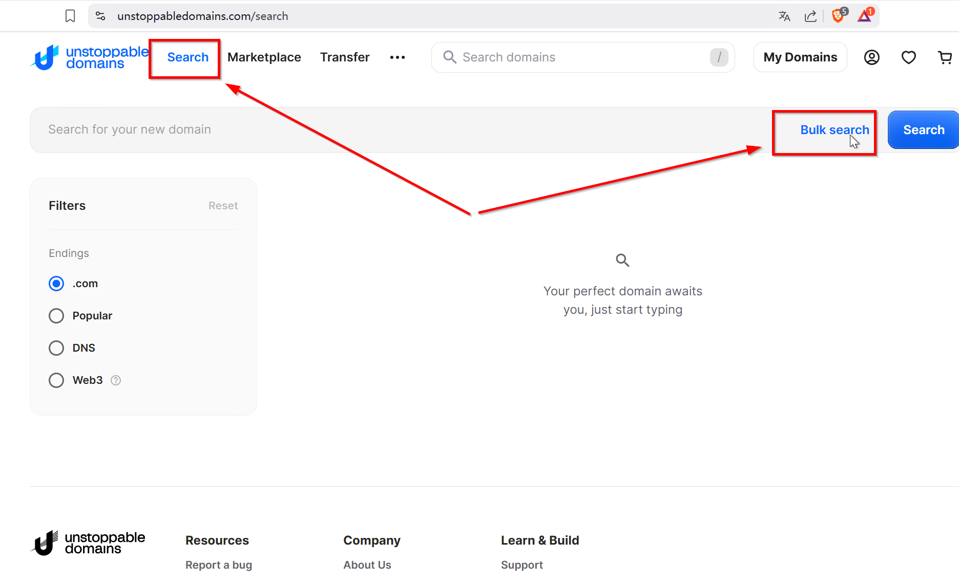Open the Transfer nav tab
959x583 pixels.
[x=345, y=57]
